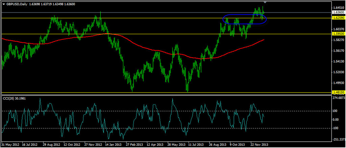The height and width of the screenshot is (148, 346).
Task: Click the 1.52030 price axis value
Action: point(339,72)
